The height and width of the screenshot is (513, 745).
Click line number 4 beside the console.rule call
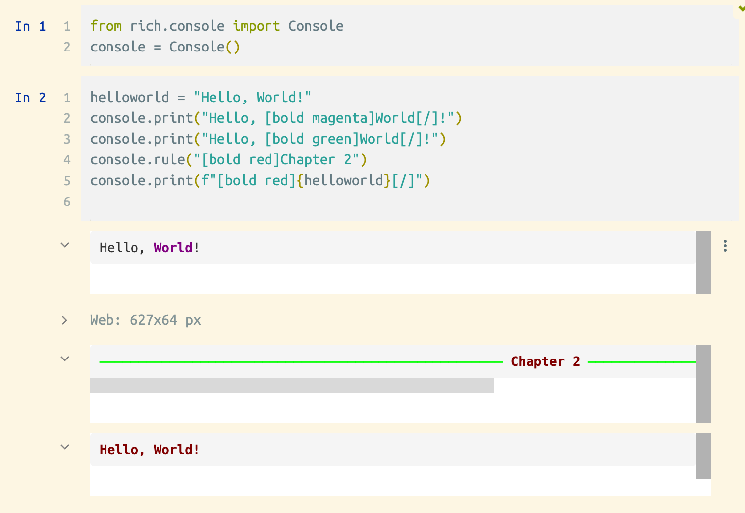(x=67, y=160)
